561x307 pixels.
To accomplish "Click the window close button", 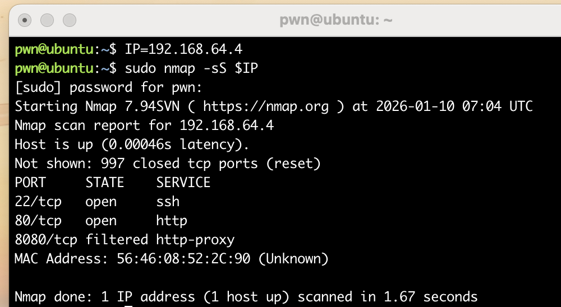I will (25, 20).
